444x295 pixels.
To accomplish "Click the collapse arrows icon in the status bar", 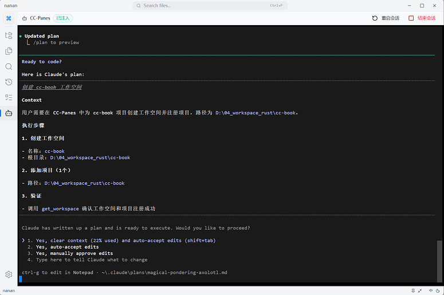I will point(420,290).
